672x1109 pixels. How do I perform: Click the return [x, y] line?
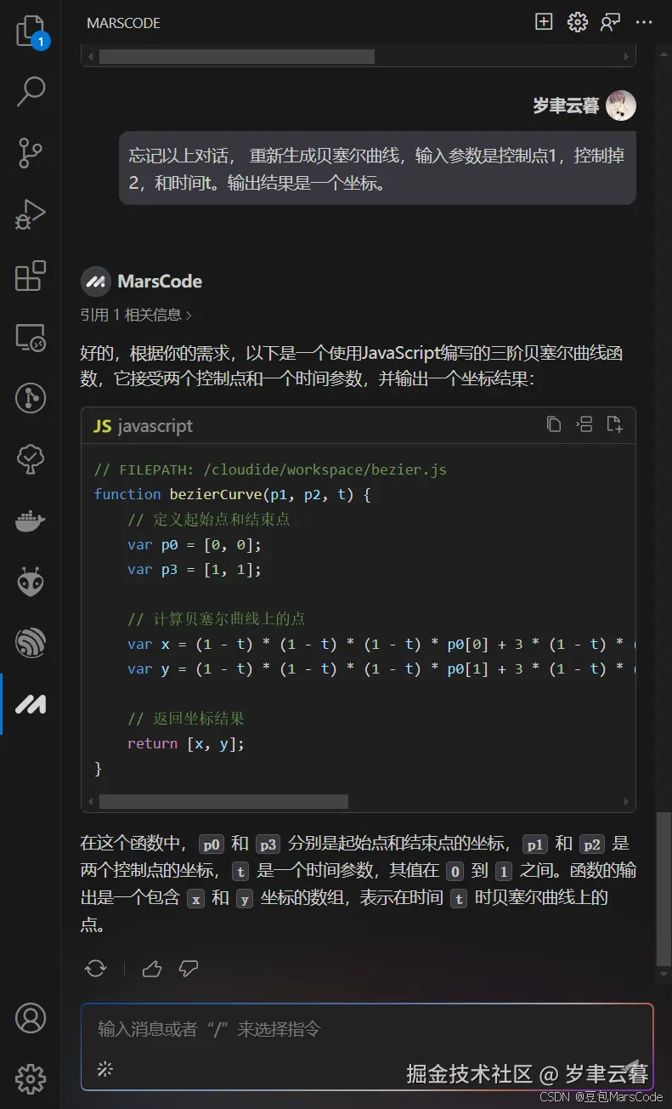click(186, 743)
